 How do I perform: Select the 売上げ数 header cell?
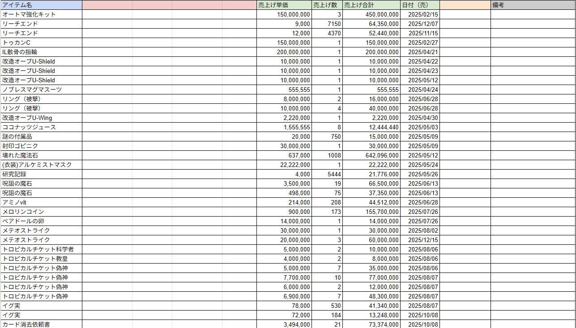click(x=327, y=5)
